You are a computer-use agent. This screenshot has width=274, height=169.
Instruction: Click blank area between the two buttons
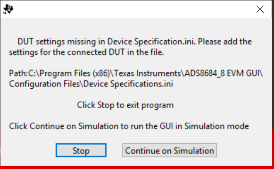[114, 150]
